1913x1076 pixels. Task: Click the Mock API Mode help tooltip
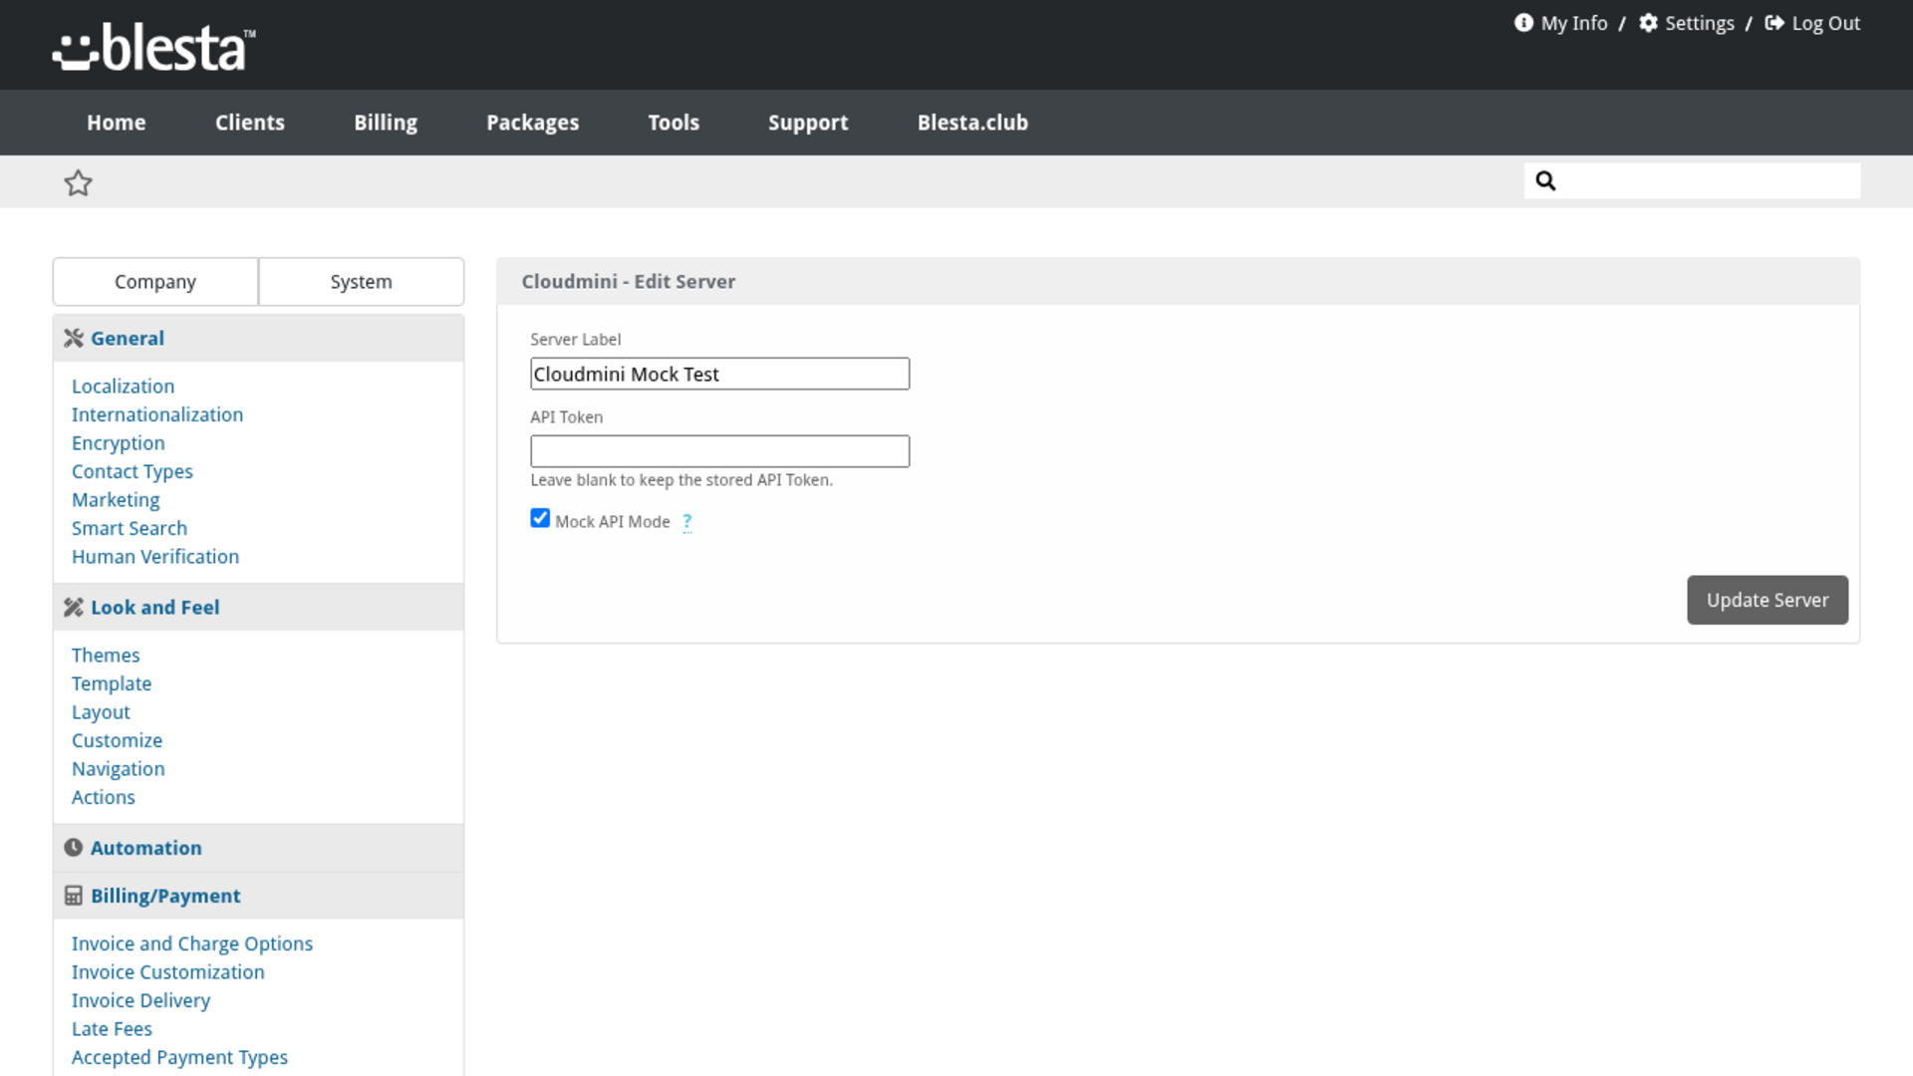tap(686, 521)
